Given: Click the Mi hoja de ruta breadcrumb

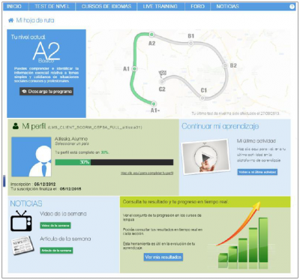Looking at the screenshot, I should click(35, 20).
